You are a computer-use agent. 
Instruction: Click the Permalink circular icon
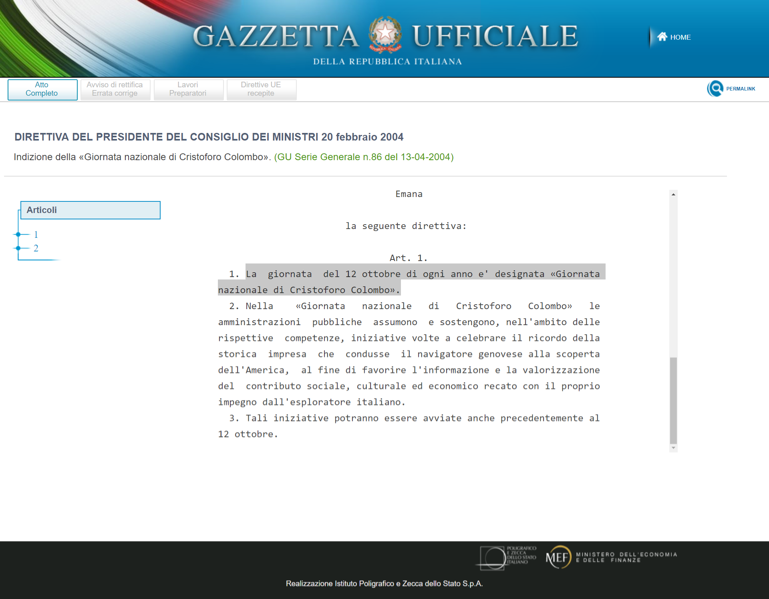pyautogui.click(x=715, y=88)
